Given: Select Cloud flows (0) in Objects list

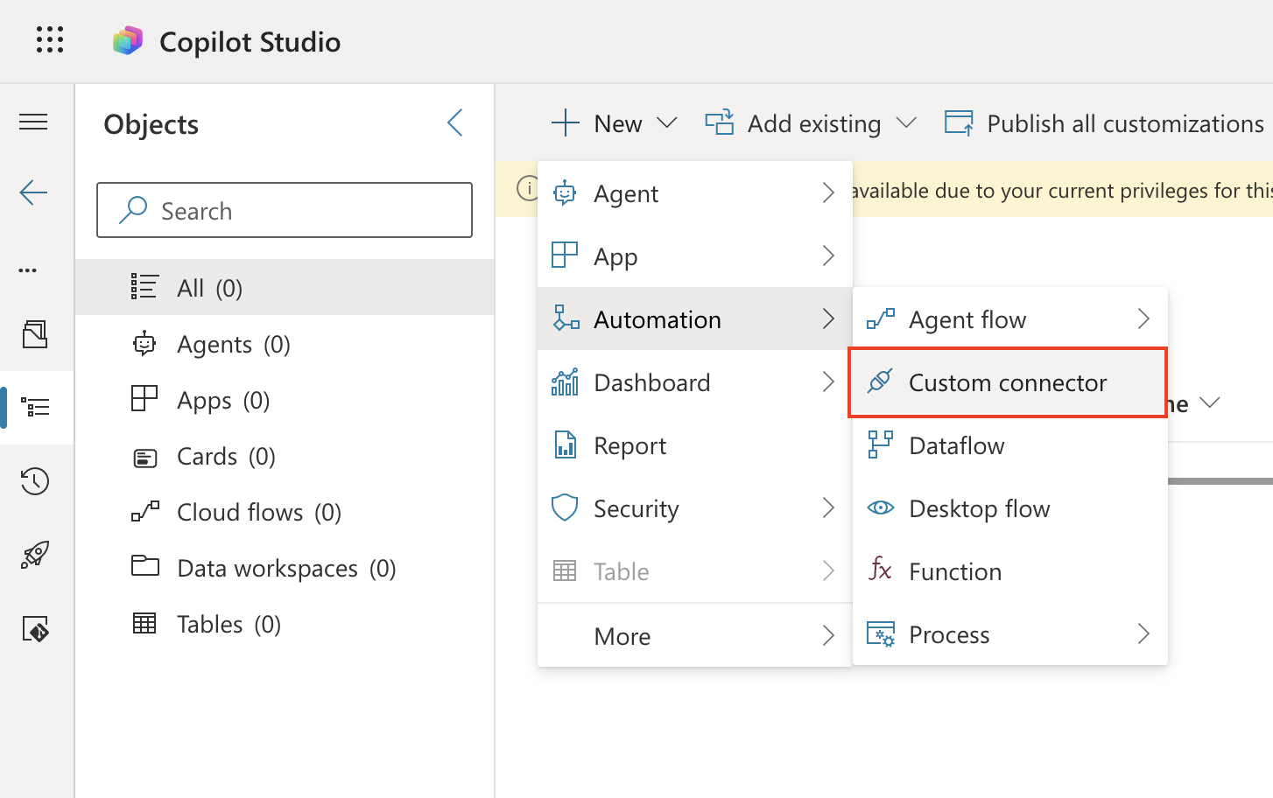Looking at the screenshot, I should [x=285, y=512].
